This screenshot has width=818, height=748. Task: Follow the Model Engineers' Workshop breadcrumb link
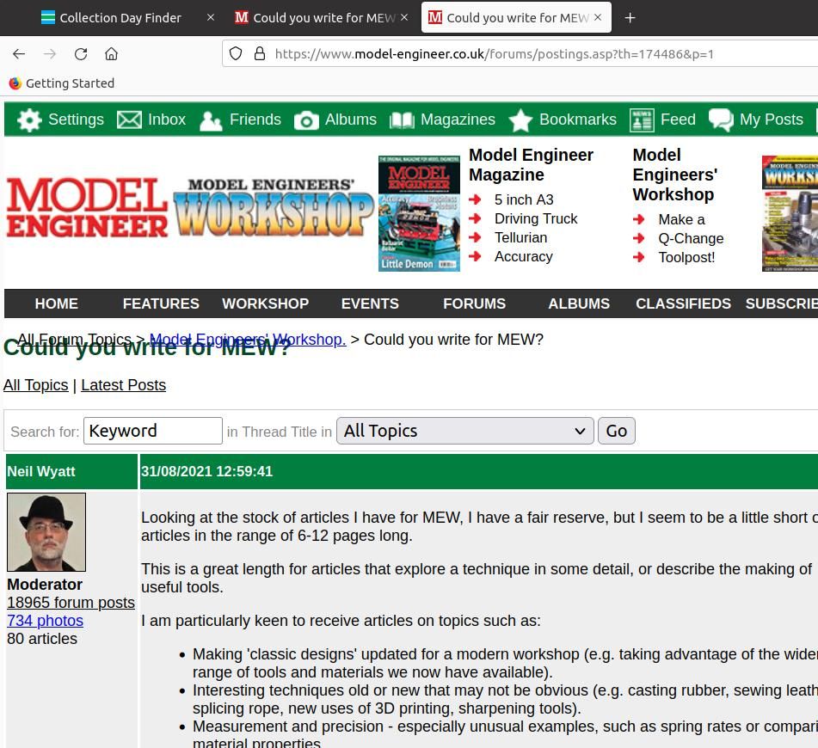[x=248, y=340]
